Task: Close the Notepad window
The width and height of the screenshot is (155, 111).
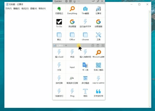Action: 147,4
